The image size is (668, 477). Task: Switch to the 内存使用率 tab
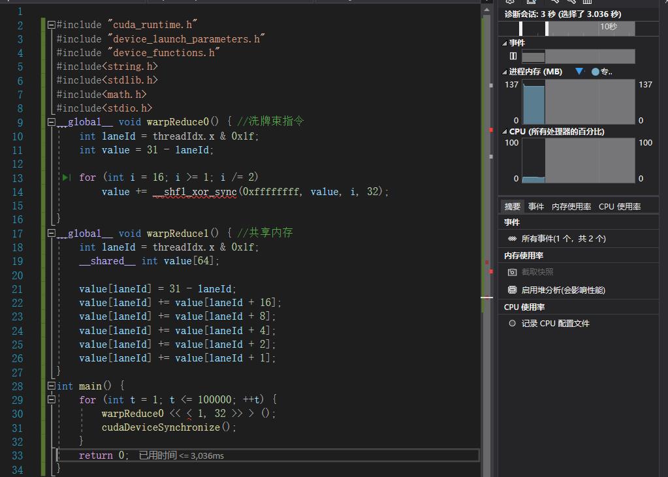click(x=571, y=207)
